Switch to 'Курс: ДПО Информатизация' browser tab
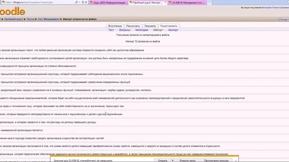289x162 pixels. point(108,3)
